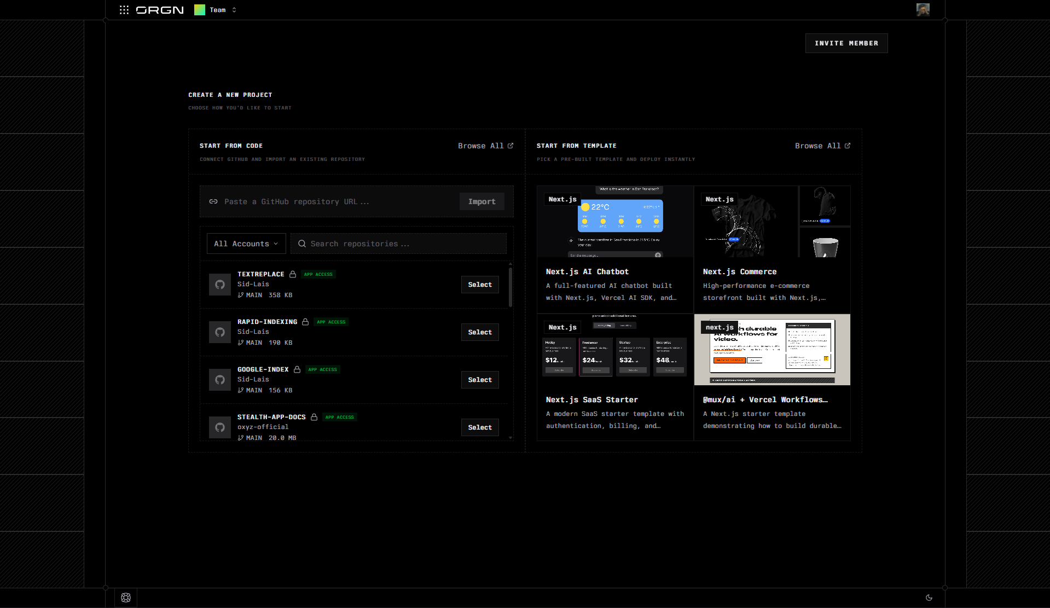Click the ORGN logo
The width and height of the screenshot is (1050, 608).
tap(160, 10)
